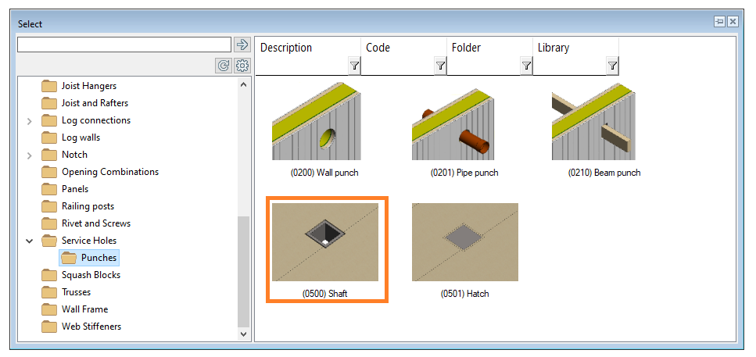This screenshot has height=357, width=756.
Task: Open the Folder column filter
Action: click(526, 66)
